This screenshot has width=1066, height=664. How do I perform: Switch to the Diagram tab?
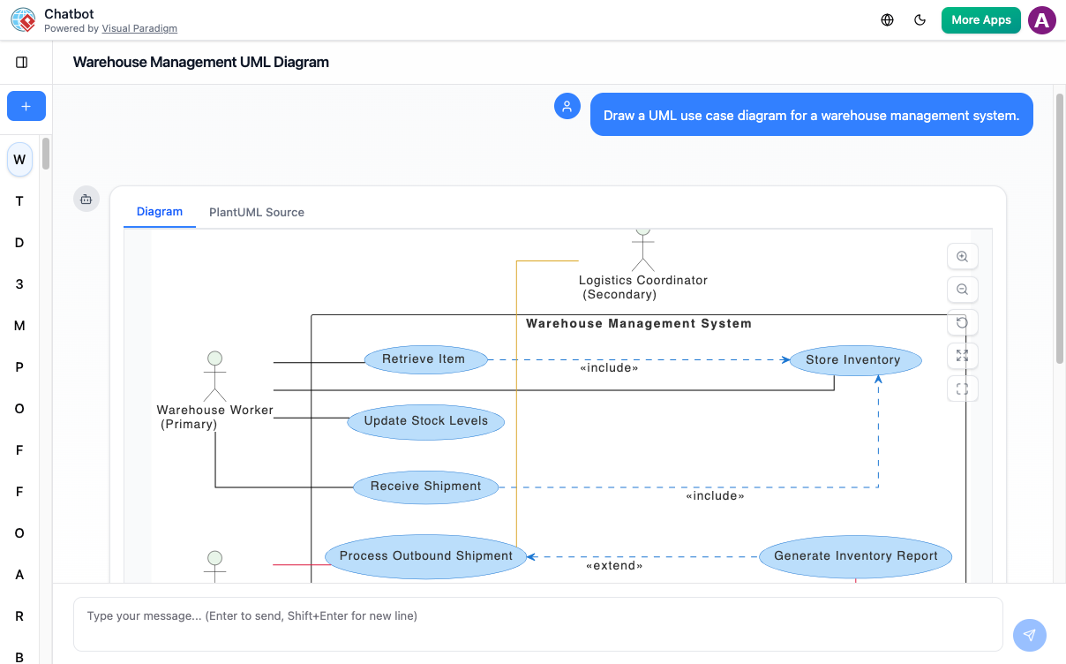click(160, 211)
